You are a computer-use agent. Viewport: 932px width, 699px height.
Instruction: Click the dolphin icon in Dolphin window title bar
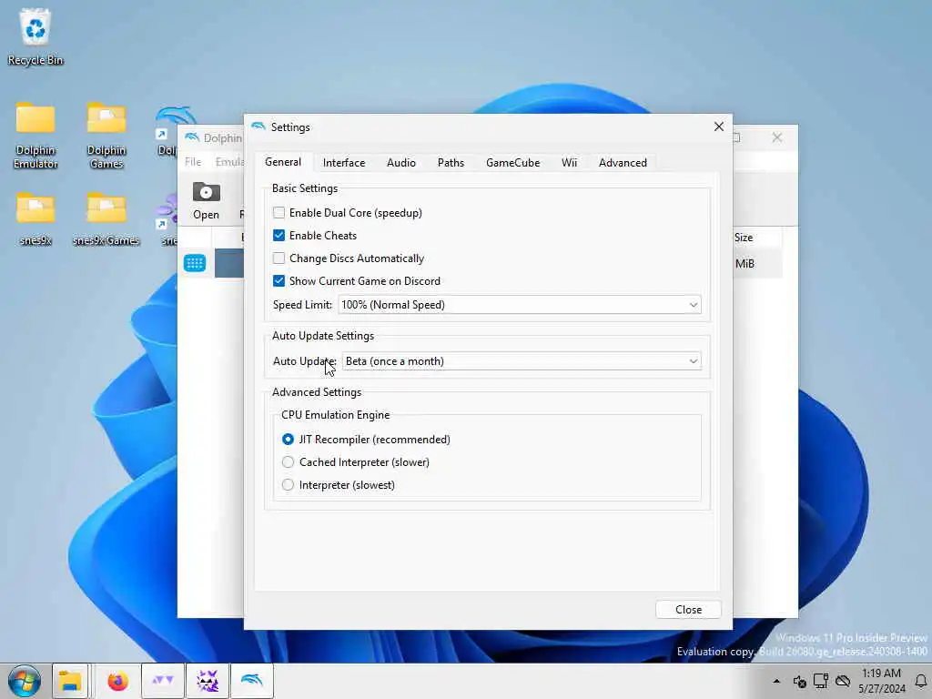[191, 138]
